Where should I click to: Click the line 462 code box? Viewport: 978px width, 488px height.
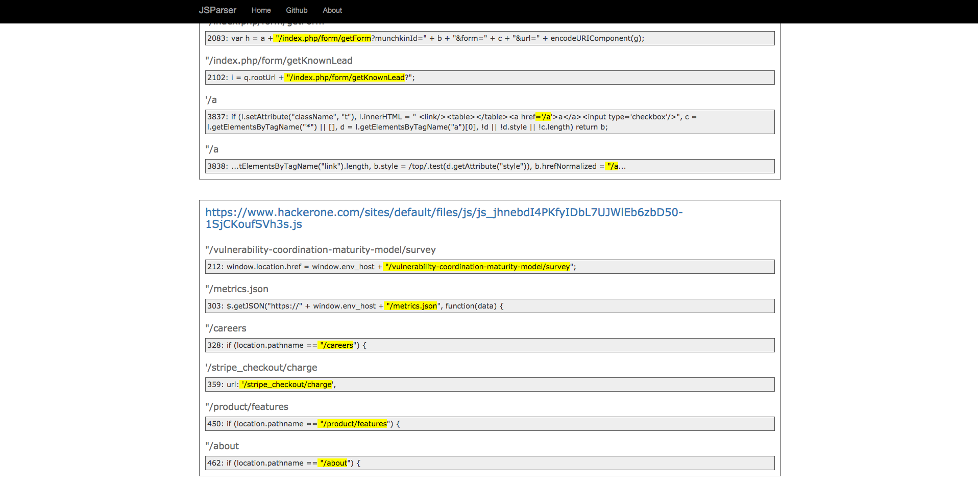[x=490, y=463]
